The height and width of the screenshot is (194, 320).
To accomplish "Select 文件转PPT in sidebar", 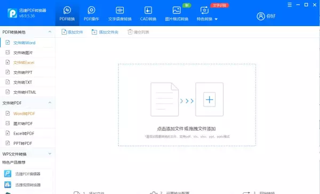I will (x=28, y=72).
